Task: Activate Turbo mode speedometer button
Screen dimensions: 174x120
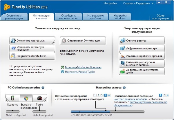Action: click(x=40, y=98)
